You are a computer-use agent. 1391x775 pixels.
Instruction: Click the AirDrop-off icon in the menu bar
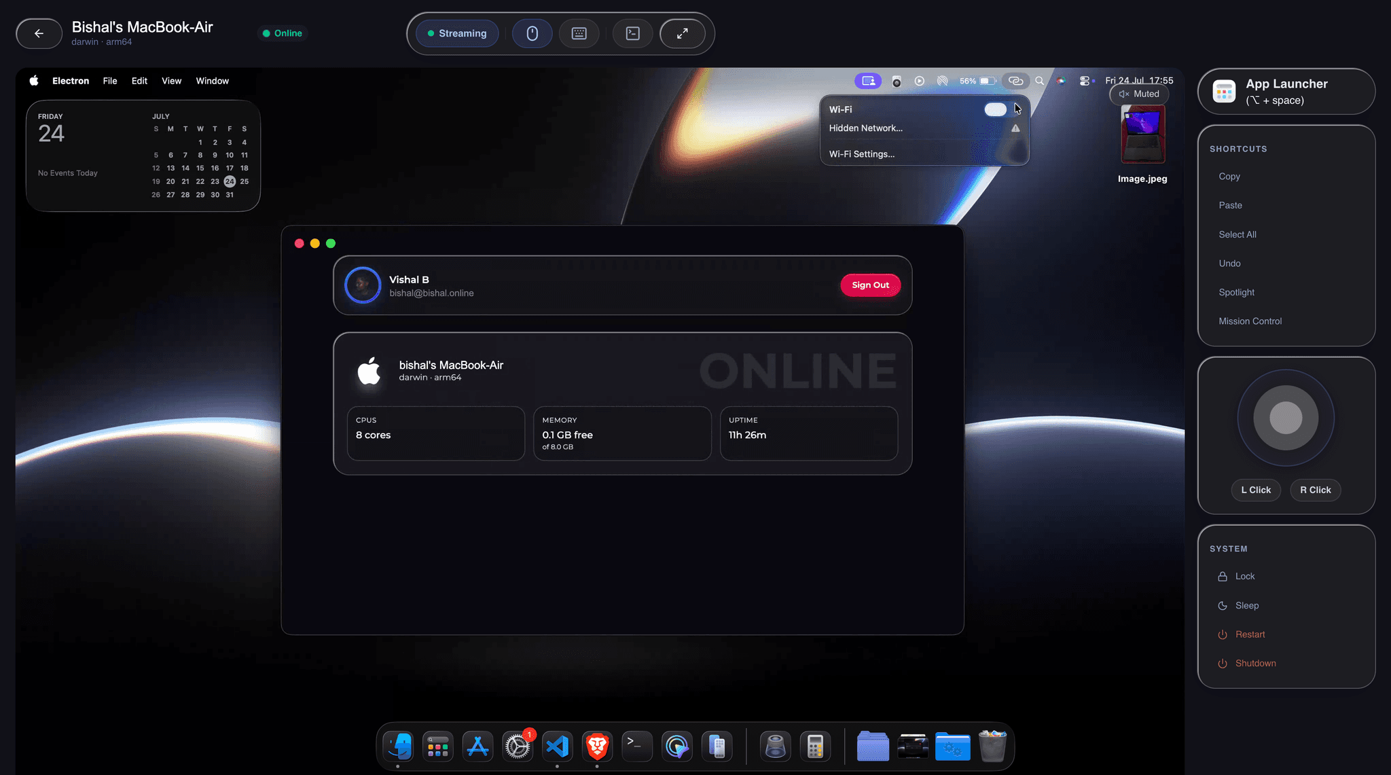pyautogui.click(x=943, y=81)
